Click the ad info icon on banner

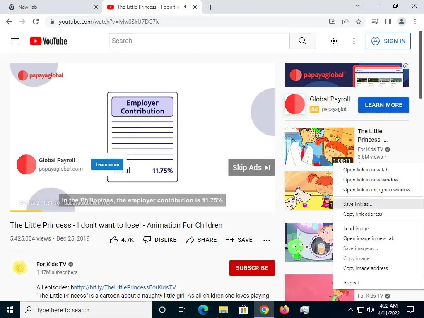pos(406,66)
